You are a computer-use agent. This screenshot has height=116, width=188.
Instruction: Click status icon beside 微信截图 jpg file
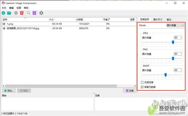4,28
